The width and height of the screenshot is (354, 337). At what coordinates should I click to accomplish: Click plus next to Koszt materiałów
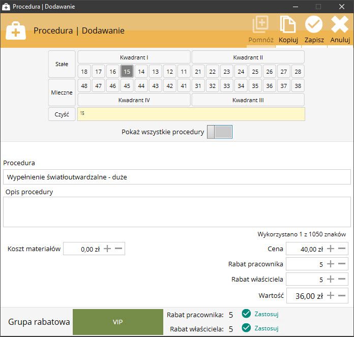tap(107, 249)
